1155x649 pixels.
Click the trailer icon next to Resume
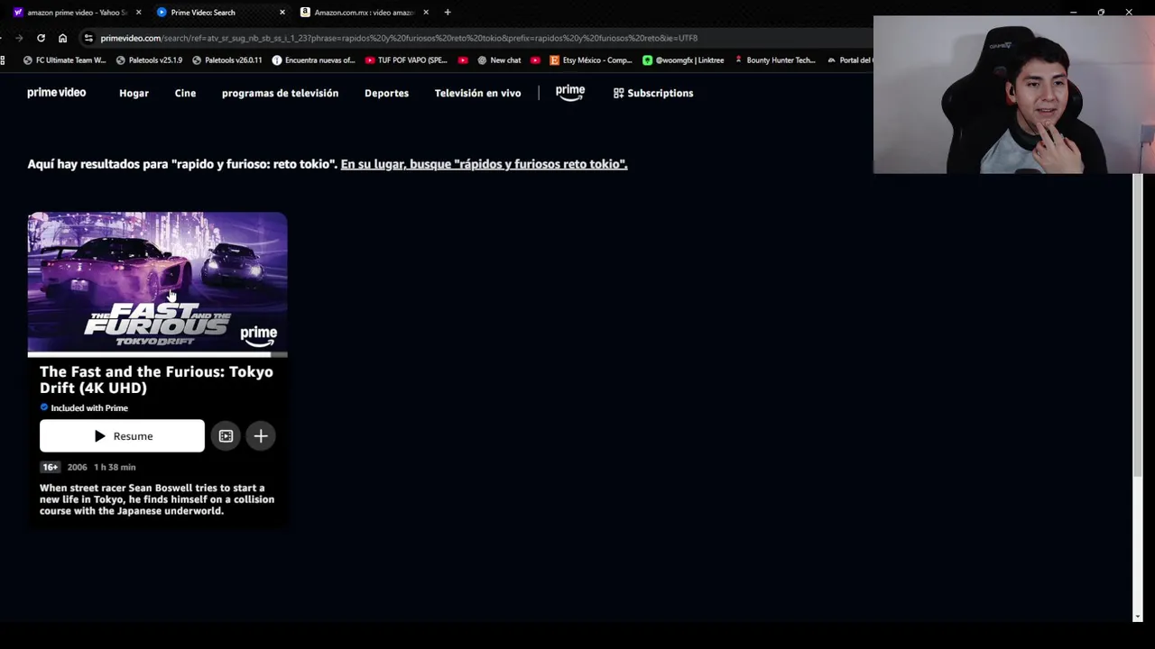point(226,436)
